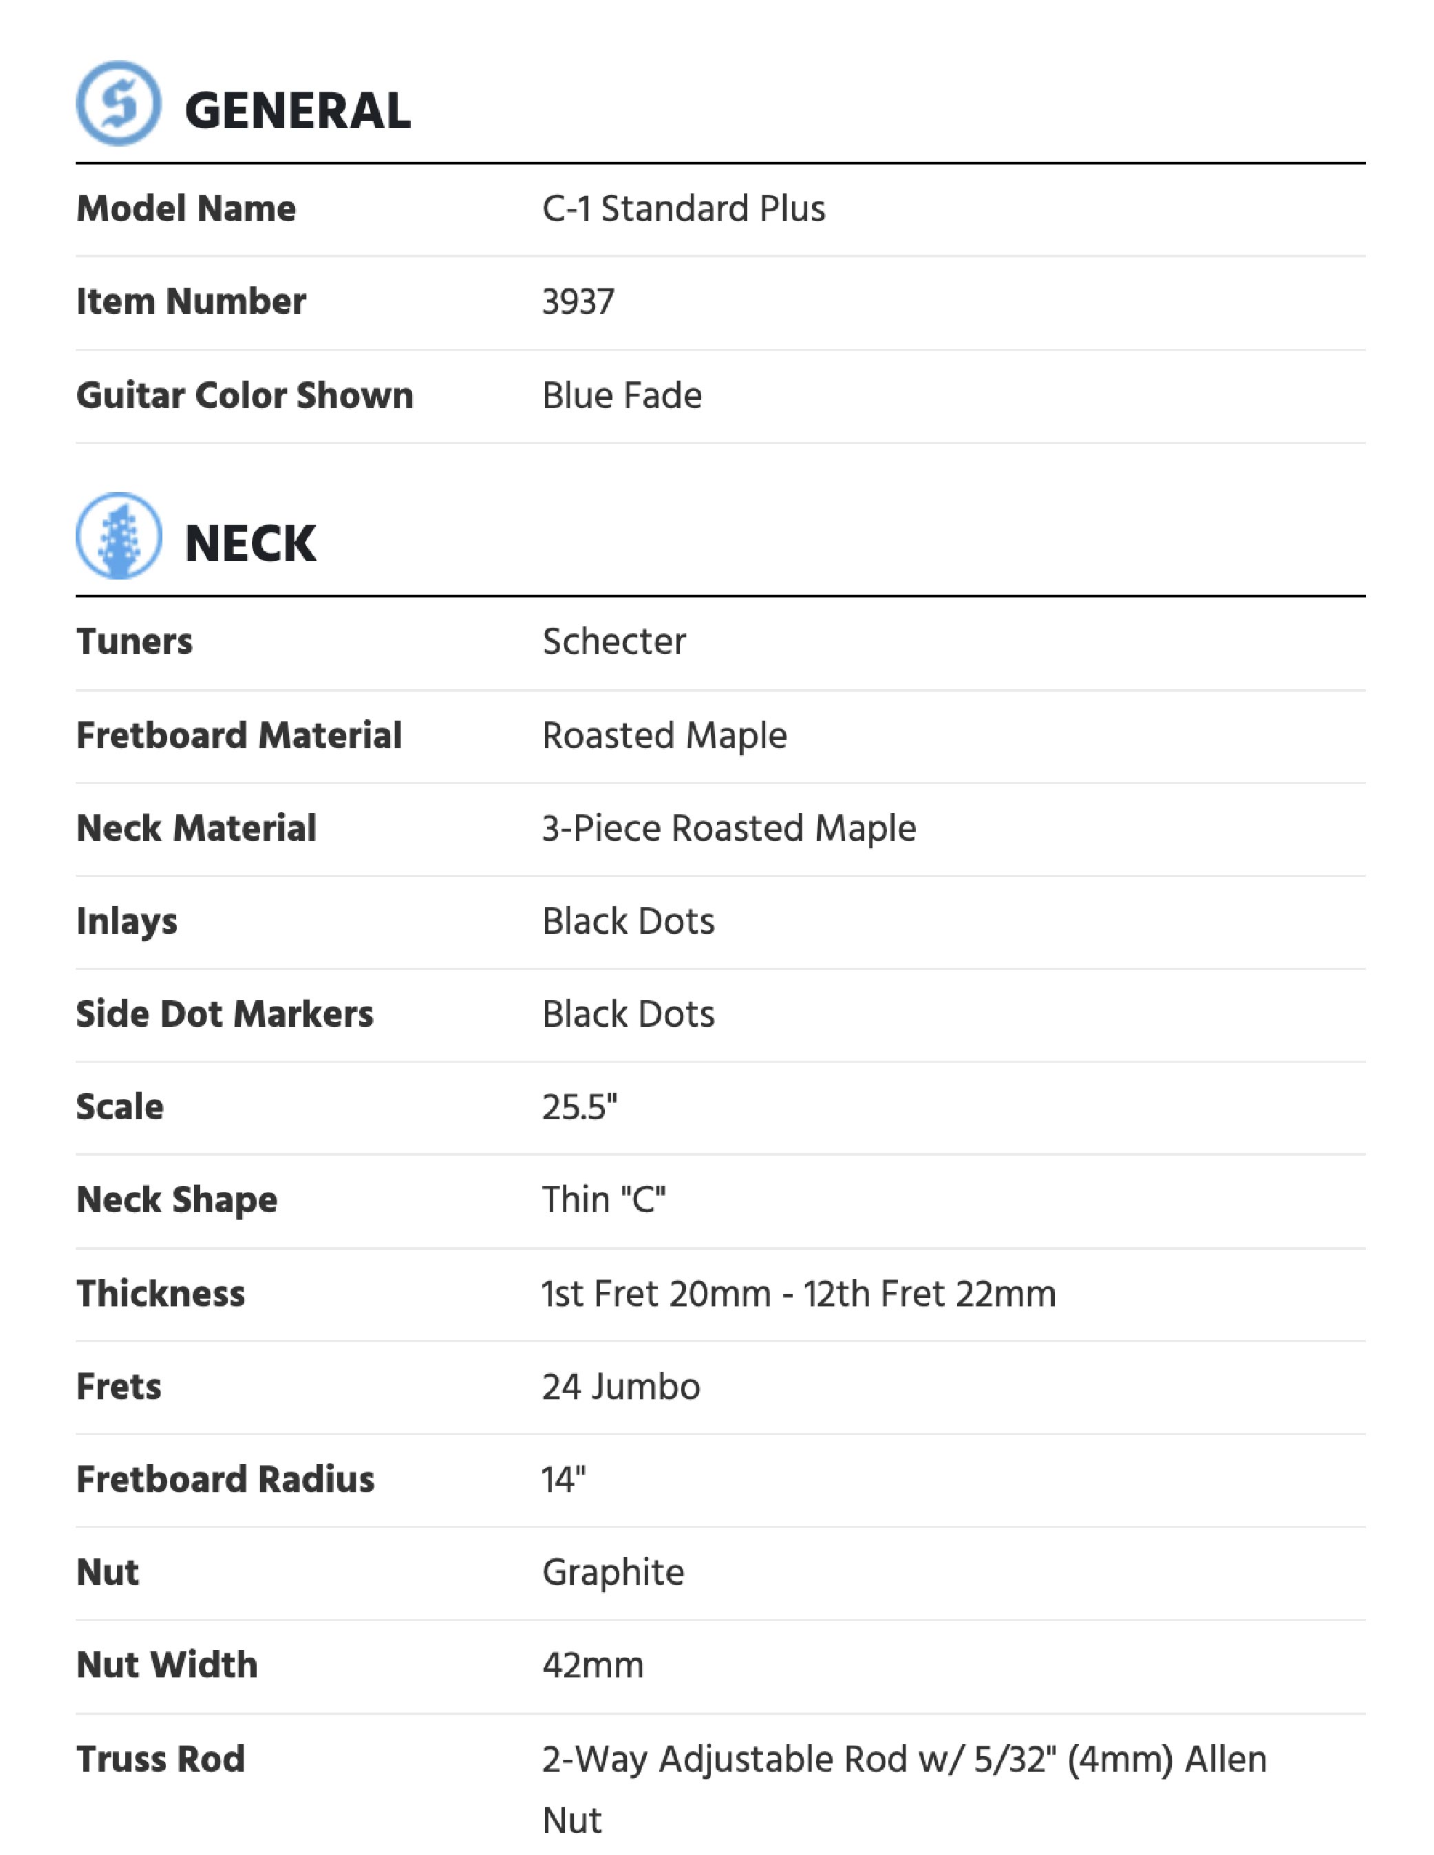Click the Side Dot Markers label
Image resolution: width=1434 pixels, height=1855 pixels.
(x=224, y=1014)
